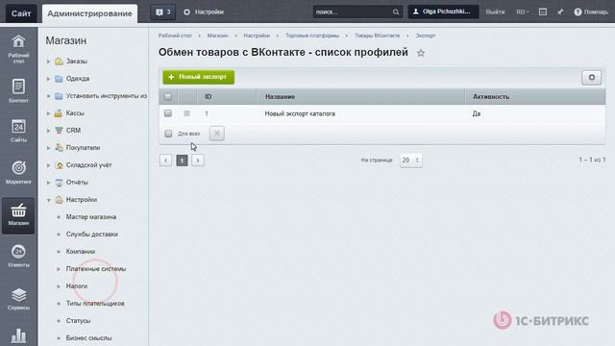615x346 pixels.
Task: Click the Отчёты icon in tree
Action: (59, 183)
